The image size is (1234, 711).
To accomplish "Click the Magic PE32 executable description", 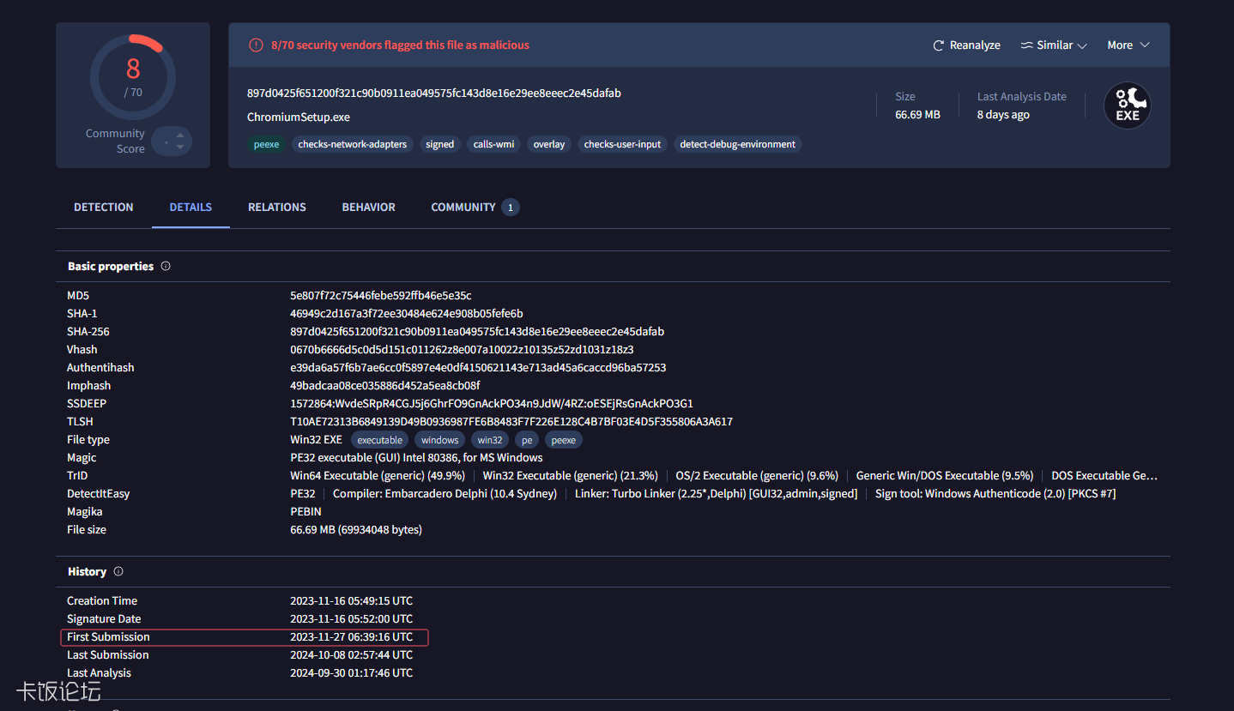I will coord(416,458).
